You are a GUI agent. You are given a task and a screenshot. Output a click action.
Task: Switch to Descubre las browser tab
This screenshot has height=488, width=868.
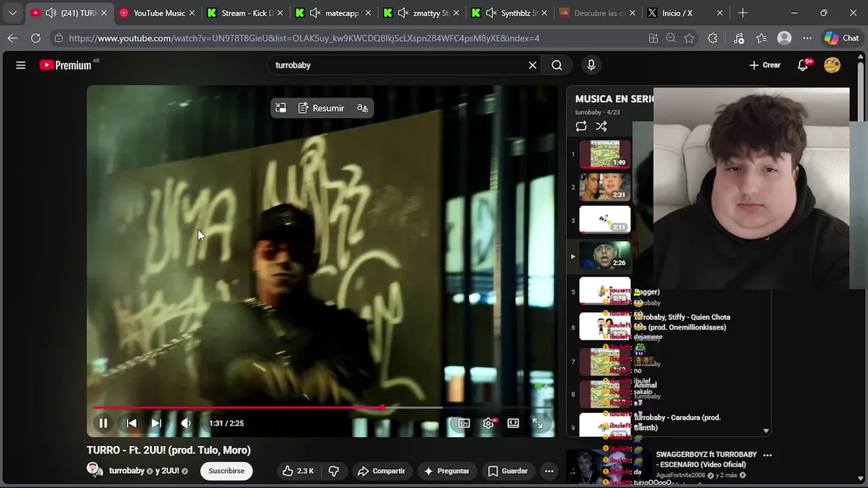597,13
